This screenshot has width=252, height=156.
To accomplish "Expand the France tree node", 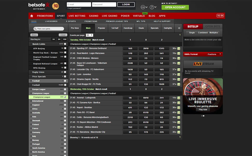I will [x=31, y=128].
